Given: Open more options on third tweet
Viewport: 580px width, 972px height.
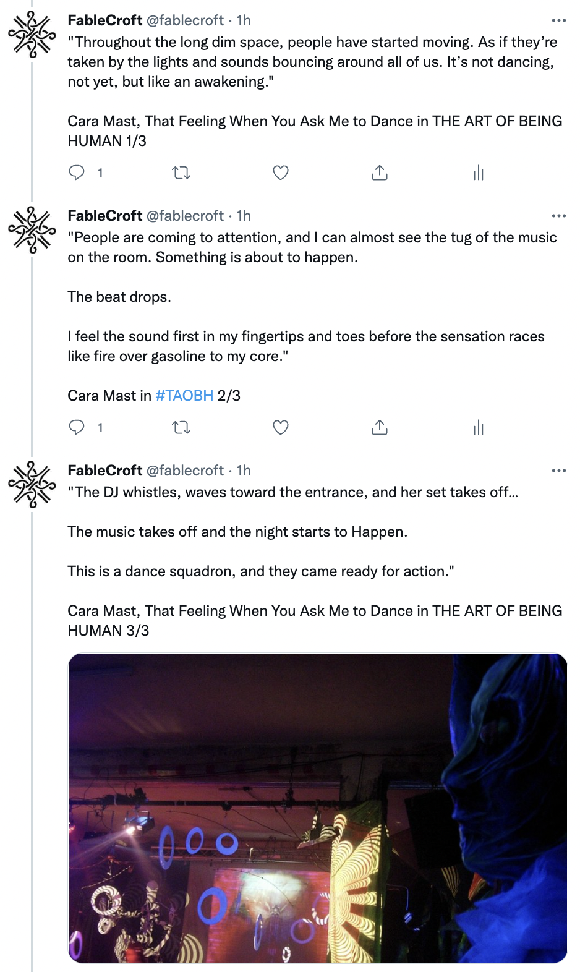Looking at the screenshot, I should point(559,471).
